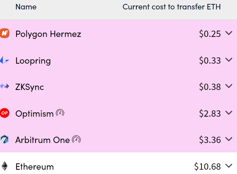
Task: Click the $10.68 Ethereum transfer cost
Action: (x=208, y=167)
